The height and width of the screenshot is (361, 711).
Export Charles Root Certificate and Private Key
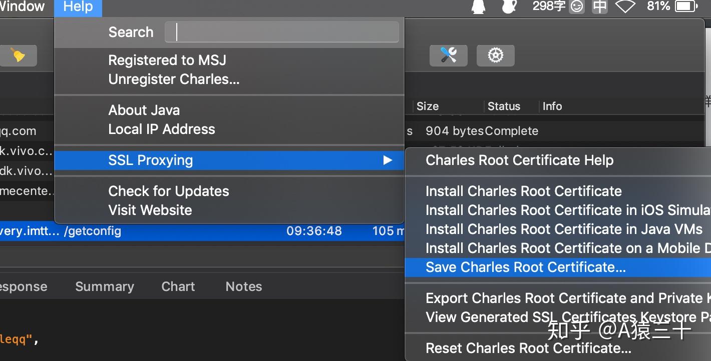558,298
